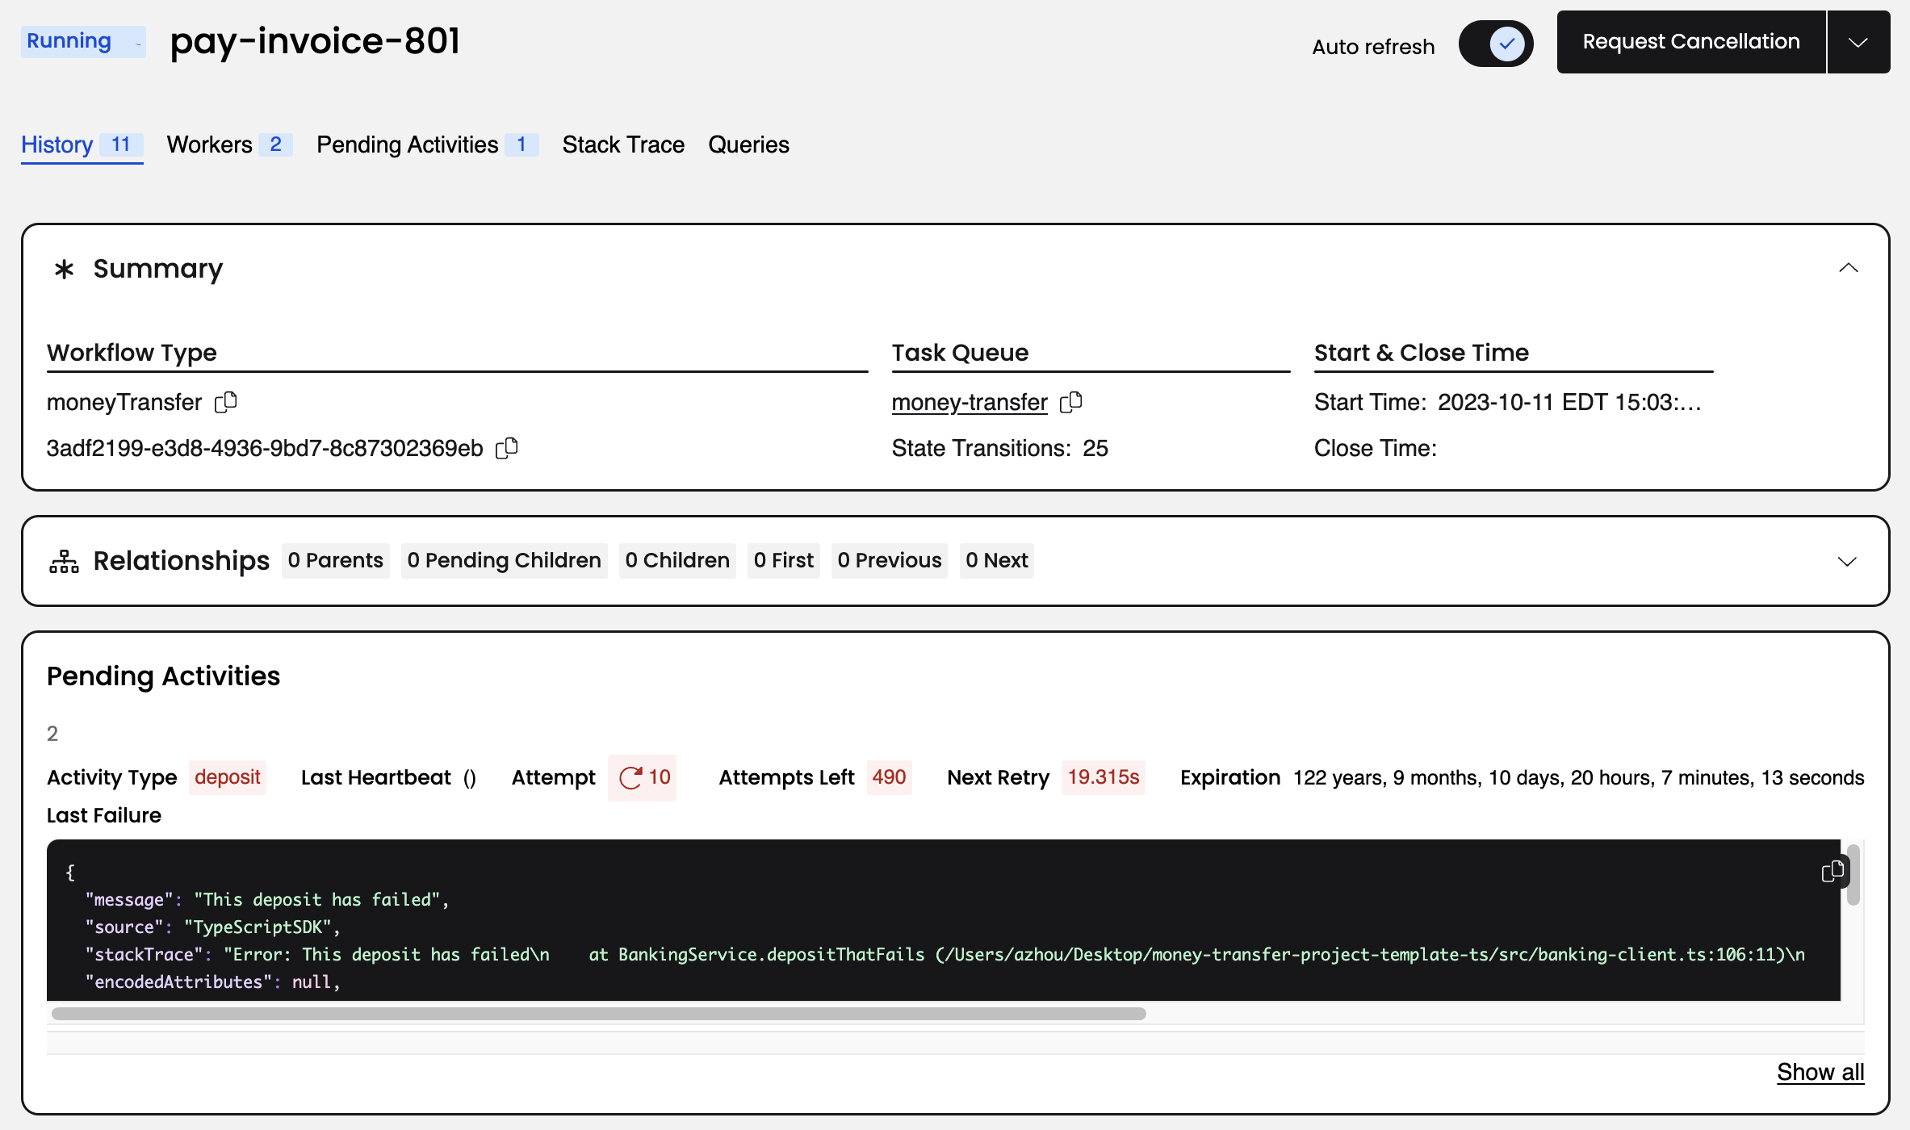Toggle Auto refresh off
This screenshot has height=1130, width=1910.
tap(1496, 44)
